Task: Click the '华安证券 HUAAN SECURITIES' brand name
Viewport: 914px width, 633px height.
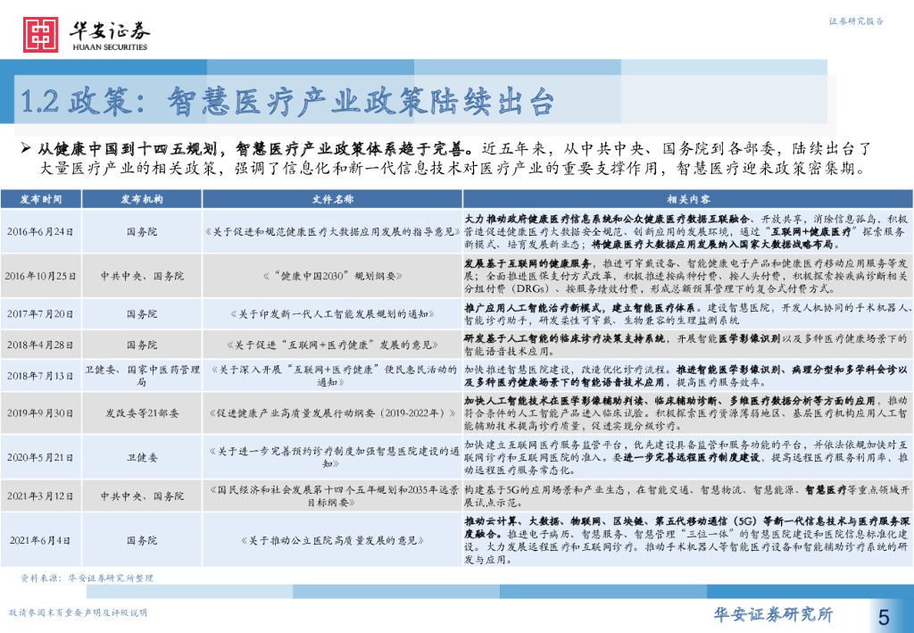Action: coord(110,35)
